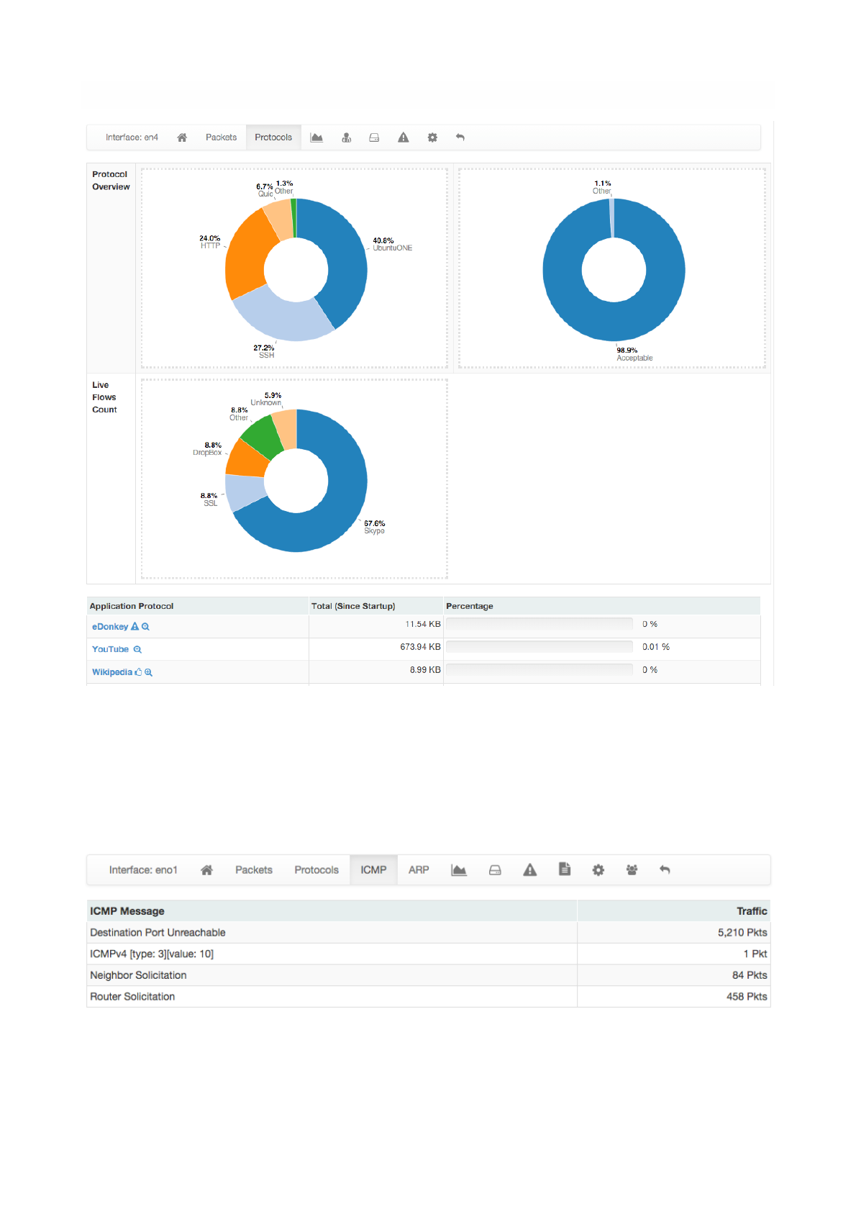The height and width of the screenshot is (1212, 856).
Task: Click the back arrow in eno1 toolbar
Action: point(665,870)
